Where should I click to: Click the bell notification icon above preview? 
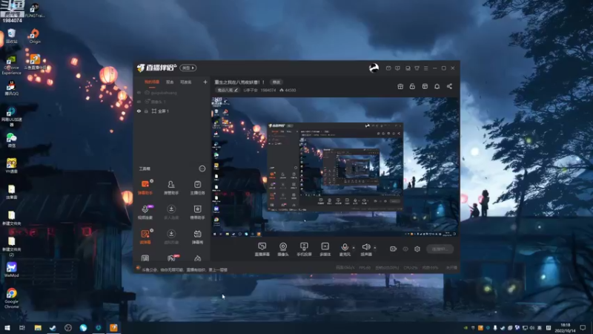pyautogui.click(x=437, y=86)
